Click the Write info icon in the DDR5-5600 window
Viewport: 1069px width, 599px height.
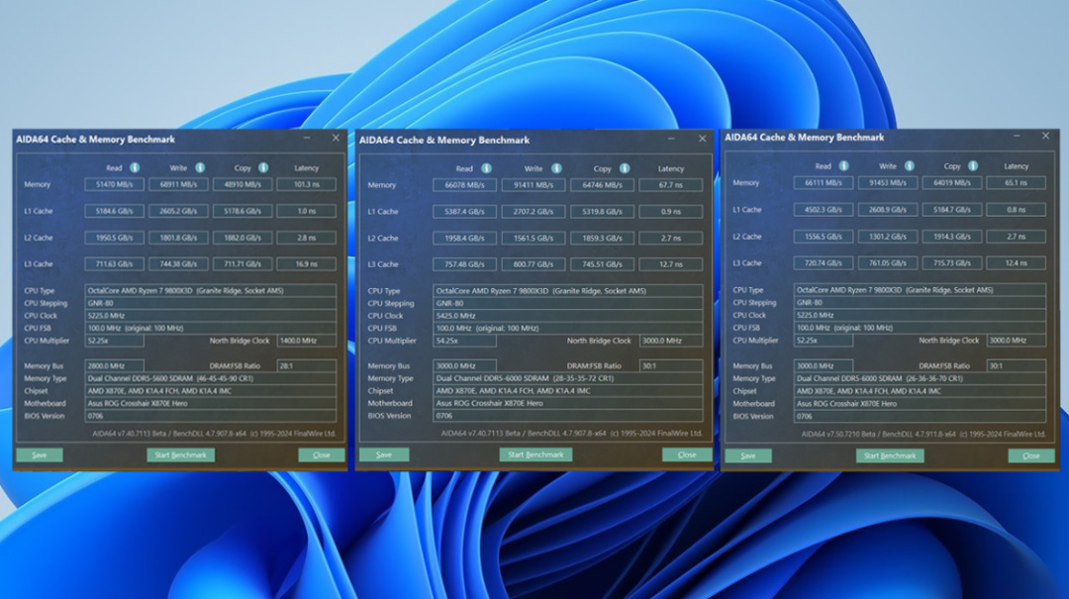pos(200,168)
